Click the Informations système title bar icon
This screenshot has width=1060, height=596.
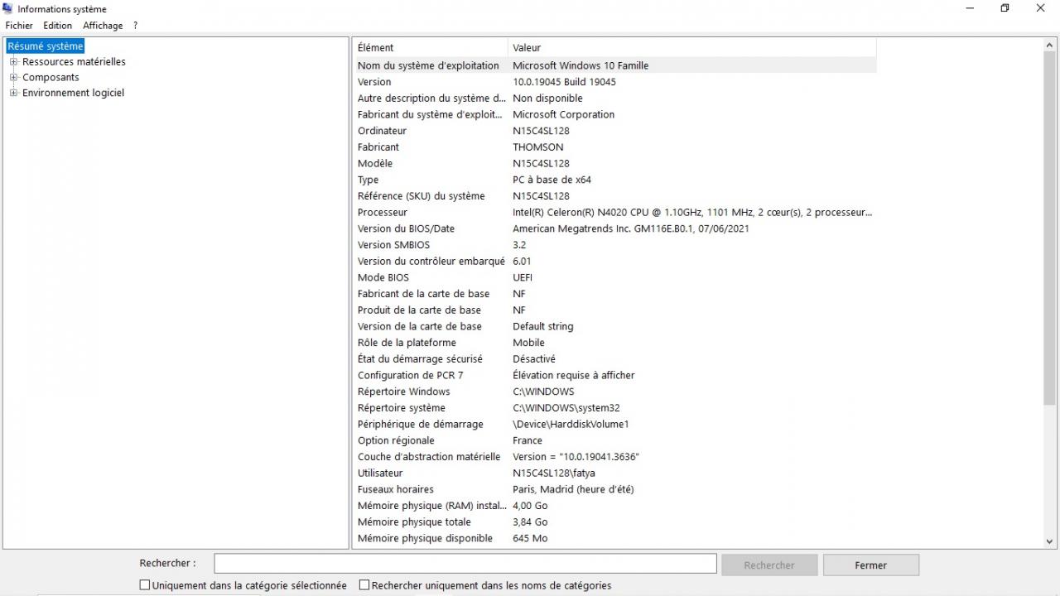(x=8, y=8)
